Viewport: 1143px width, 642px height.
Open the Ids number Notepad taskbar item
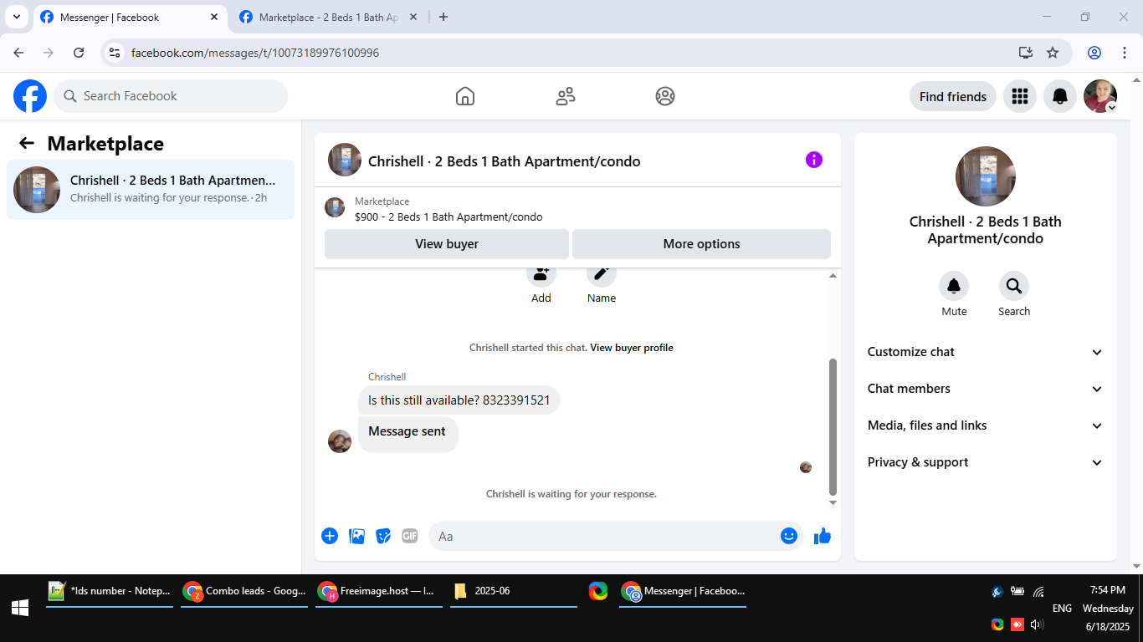[x=110, y=591]
